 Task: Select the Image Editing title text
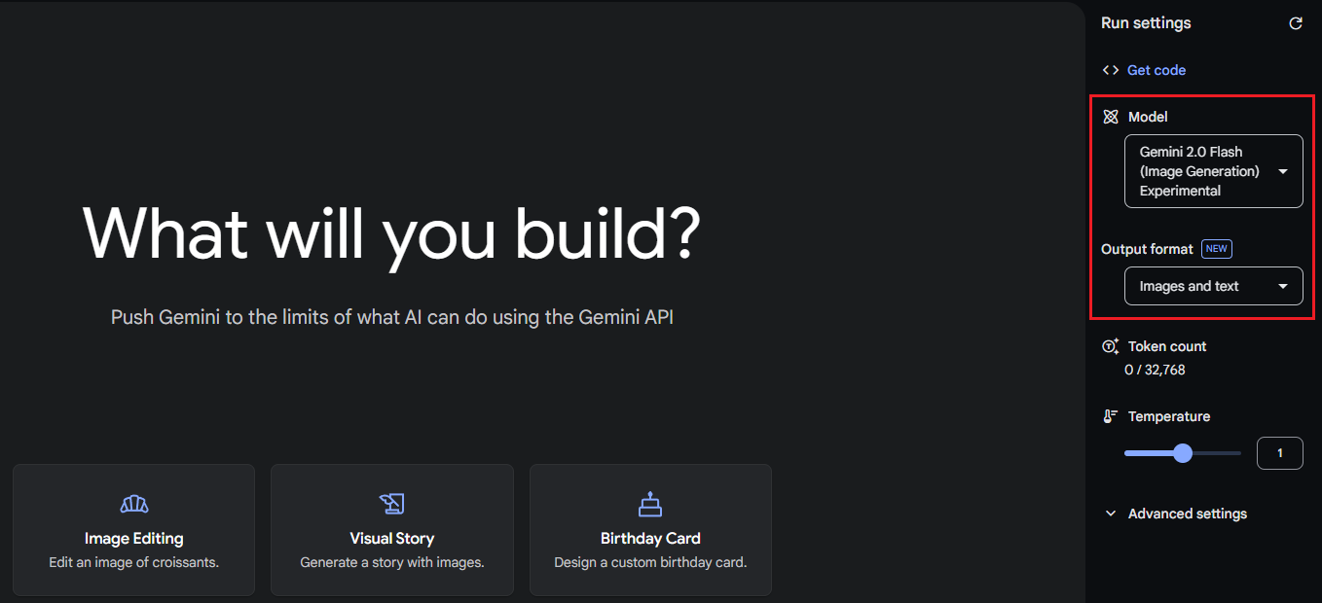tap(134, 538)
